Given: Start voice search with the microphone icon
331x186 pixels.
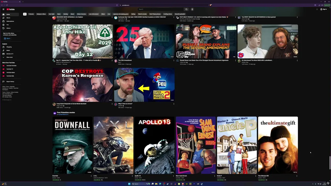Looking at the screenshot, I should click(192, 9).
